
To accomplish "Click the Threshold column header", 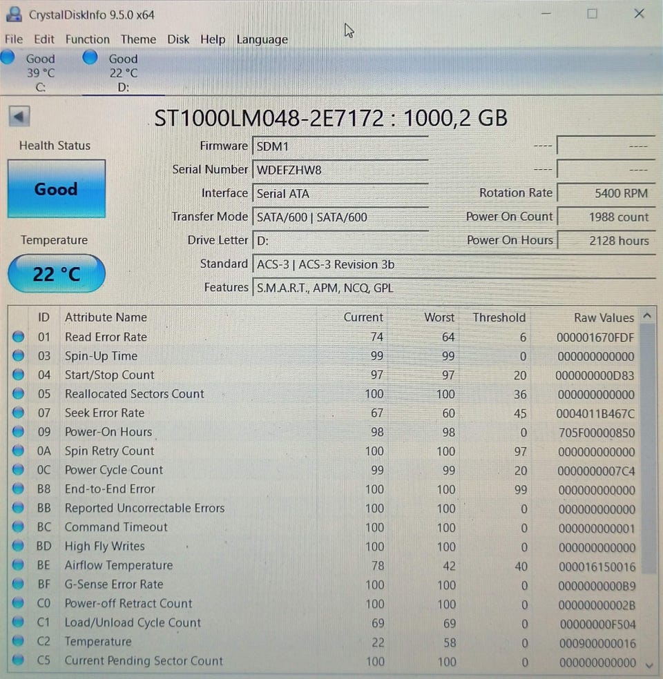I will pyautogui.click(x=499, y=317).
